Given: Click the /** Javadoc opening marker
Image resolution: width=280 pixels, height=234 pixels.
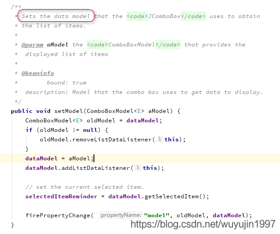Looking at the screenshot, I should click(x=16, y=7).
